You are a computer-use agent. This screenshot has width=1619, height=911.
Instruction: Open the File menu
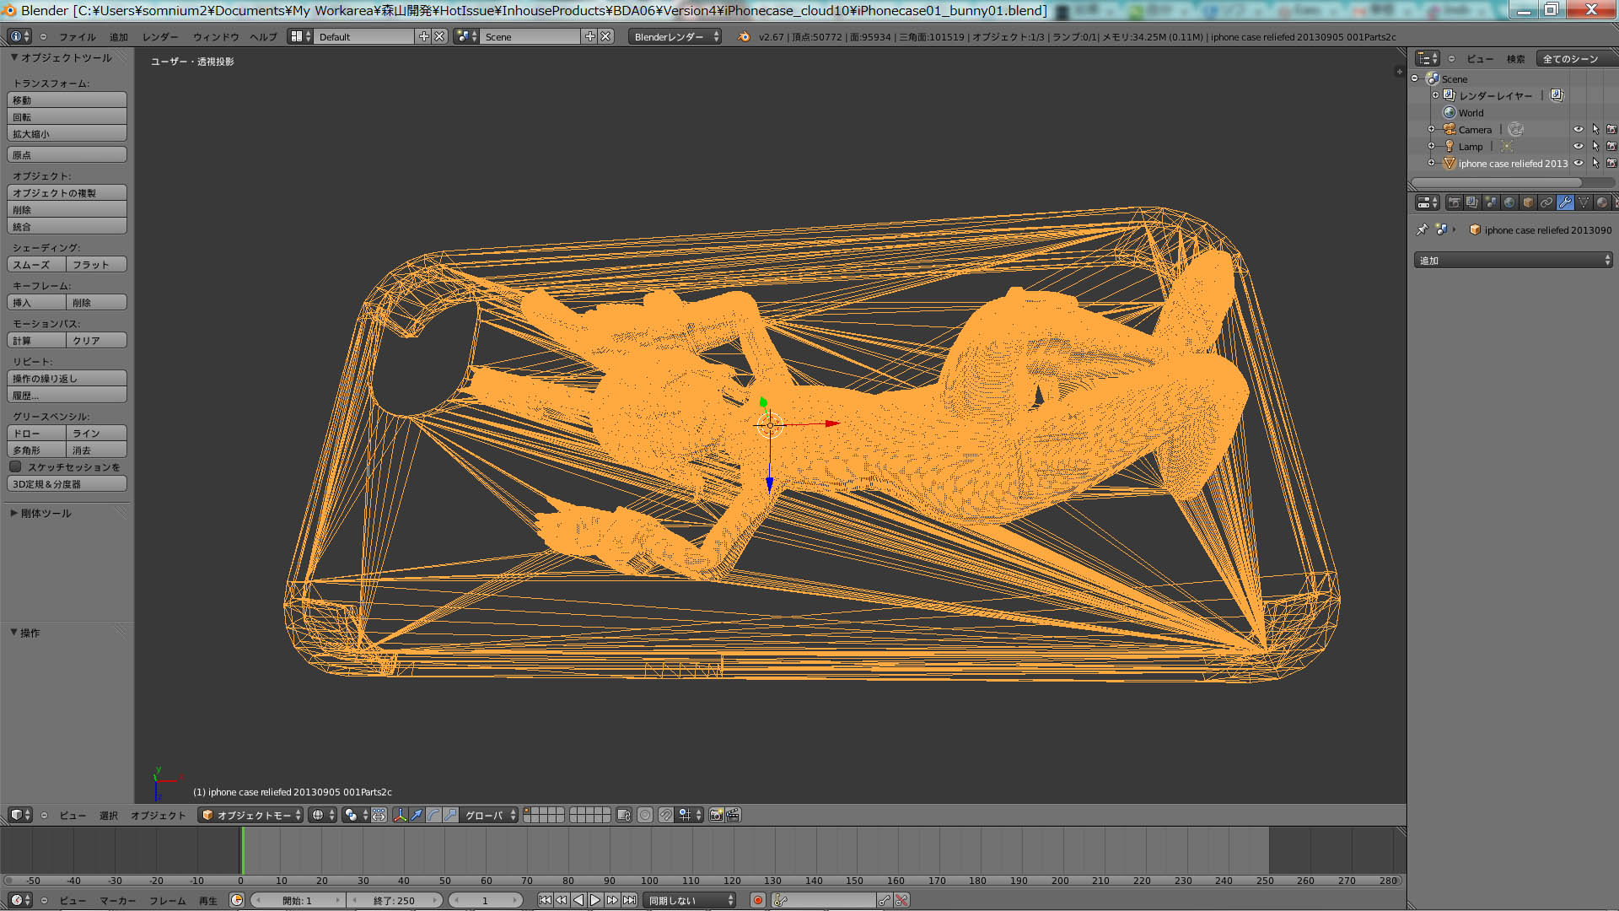click(x=78, y=37)
